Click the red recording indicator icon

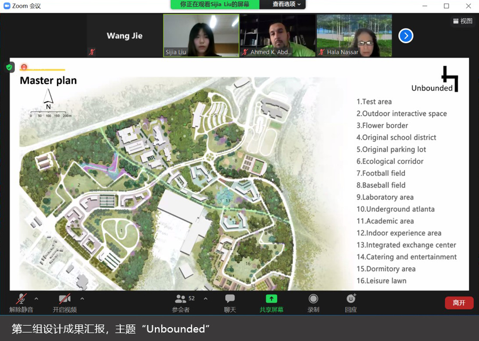click(x=23, y=67)
